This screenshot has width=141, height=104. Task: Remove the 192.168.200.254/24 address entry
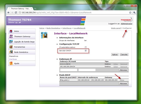(124, 67)
